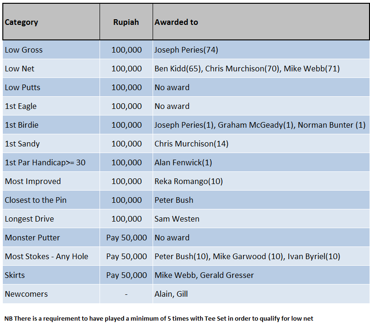Click the NB footnote about low net
Viewport: 370px width, 323px height.
tap(159, 318)
